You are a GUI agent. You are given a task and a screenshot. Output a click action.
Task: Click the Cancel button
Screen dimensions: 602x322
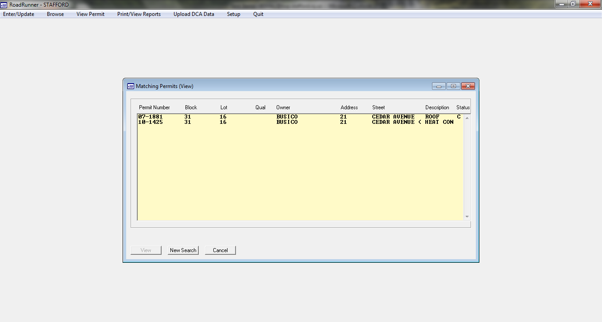click(x=220, y=250)
